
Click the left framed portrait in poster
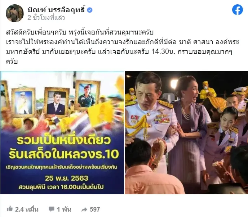(x=23, y=103)
